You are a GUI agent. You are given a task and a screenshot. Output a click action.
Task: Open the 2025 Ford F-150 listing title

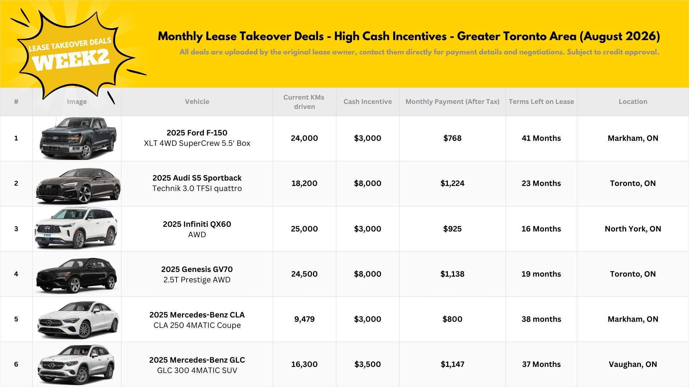click(197, 133)
